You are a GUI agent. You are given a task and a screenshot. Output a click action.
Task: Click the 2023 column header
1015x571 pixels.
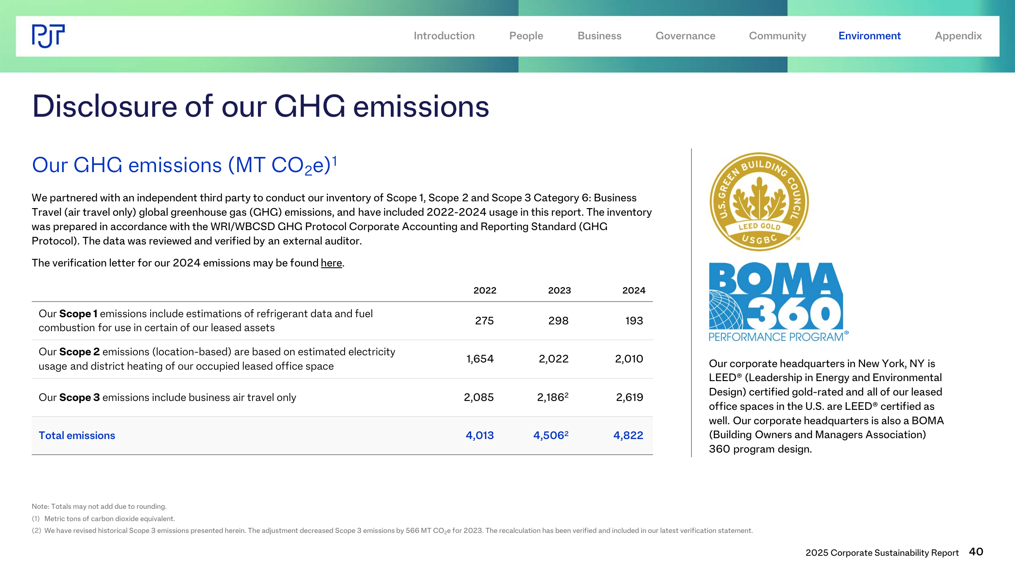(x=560, y=291)
